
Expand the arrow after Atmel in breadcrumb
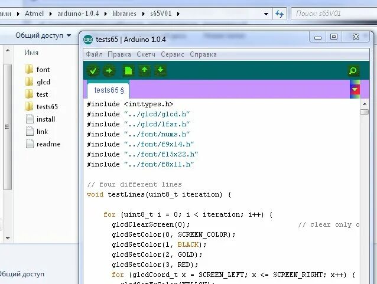[51, 14]
